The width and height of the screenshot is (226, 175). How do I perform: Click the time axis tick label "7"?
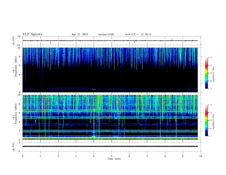(147, 156)
